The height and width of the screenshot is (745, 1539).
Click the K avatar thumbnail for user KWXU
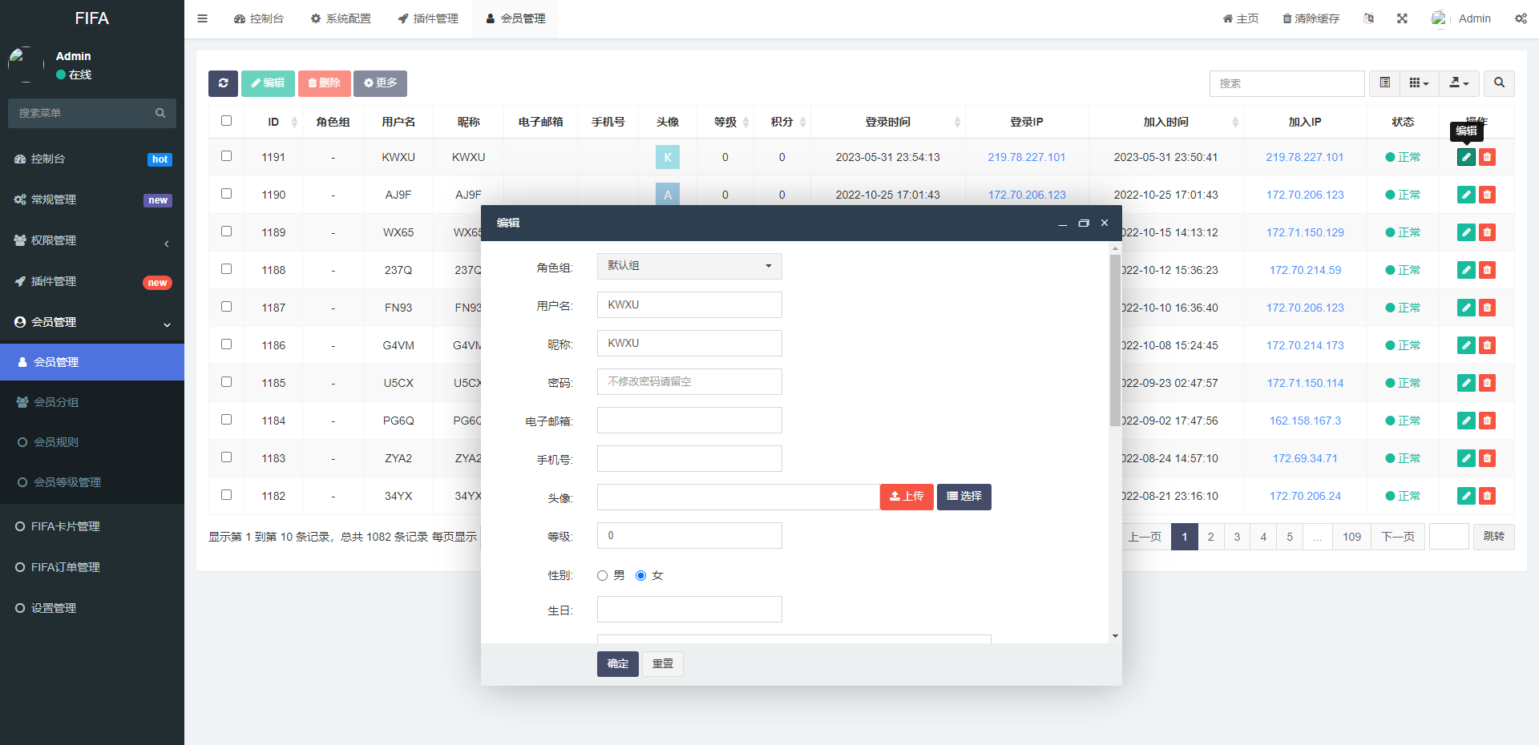668,157
